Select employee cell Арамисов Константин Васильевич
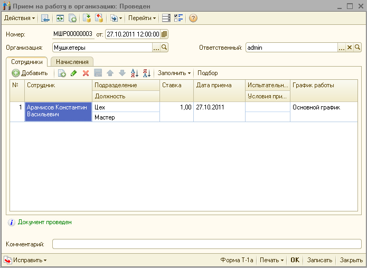 [58, 112]
